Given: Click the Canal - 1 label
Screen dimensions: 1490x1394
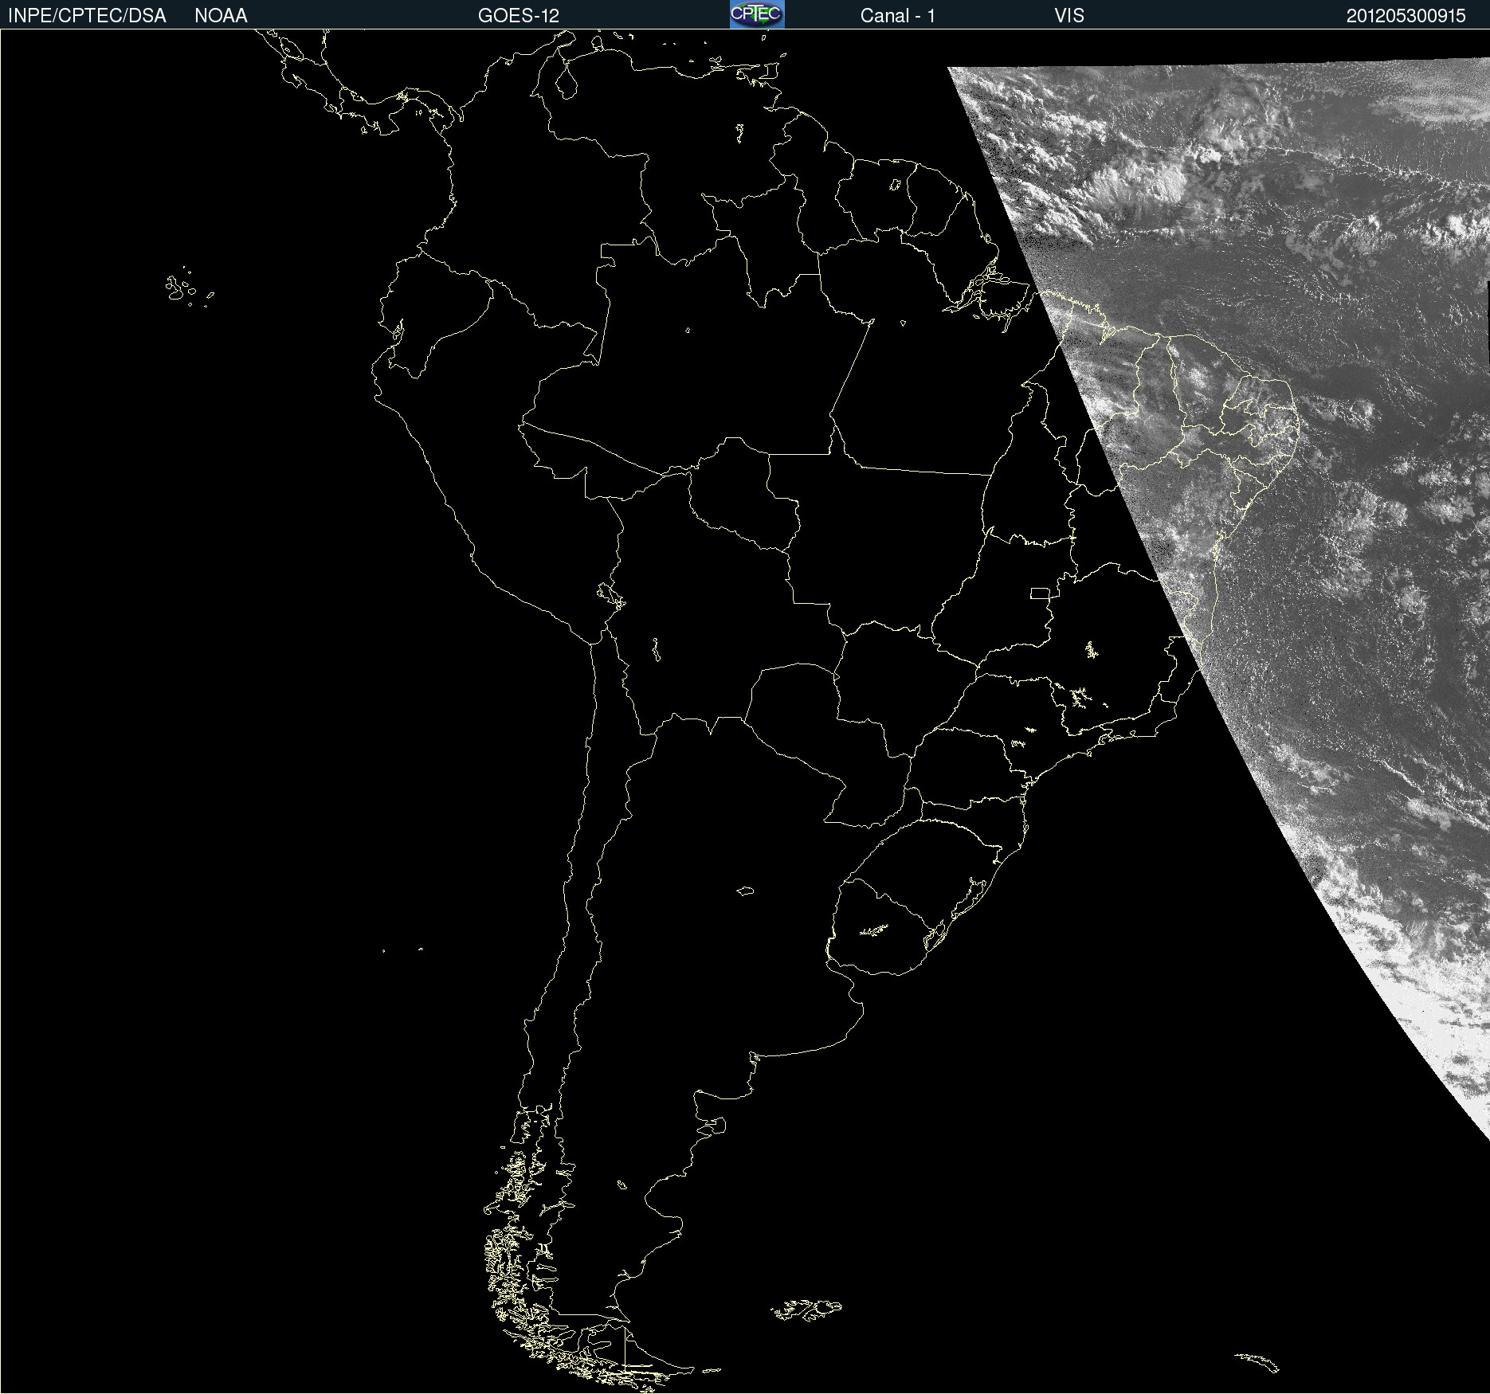Looking at the screenshot, I should (897, 16).
